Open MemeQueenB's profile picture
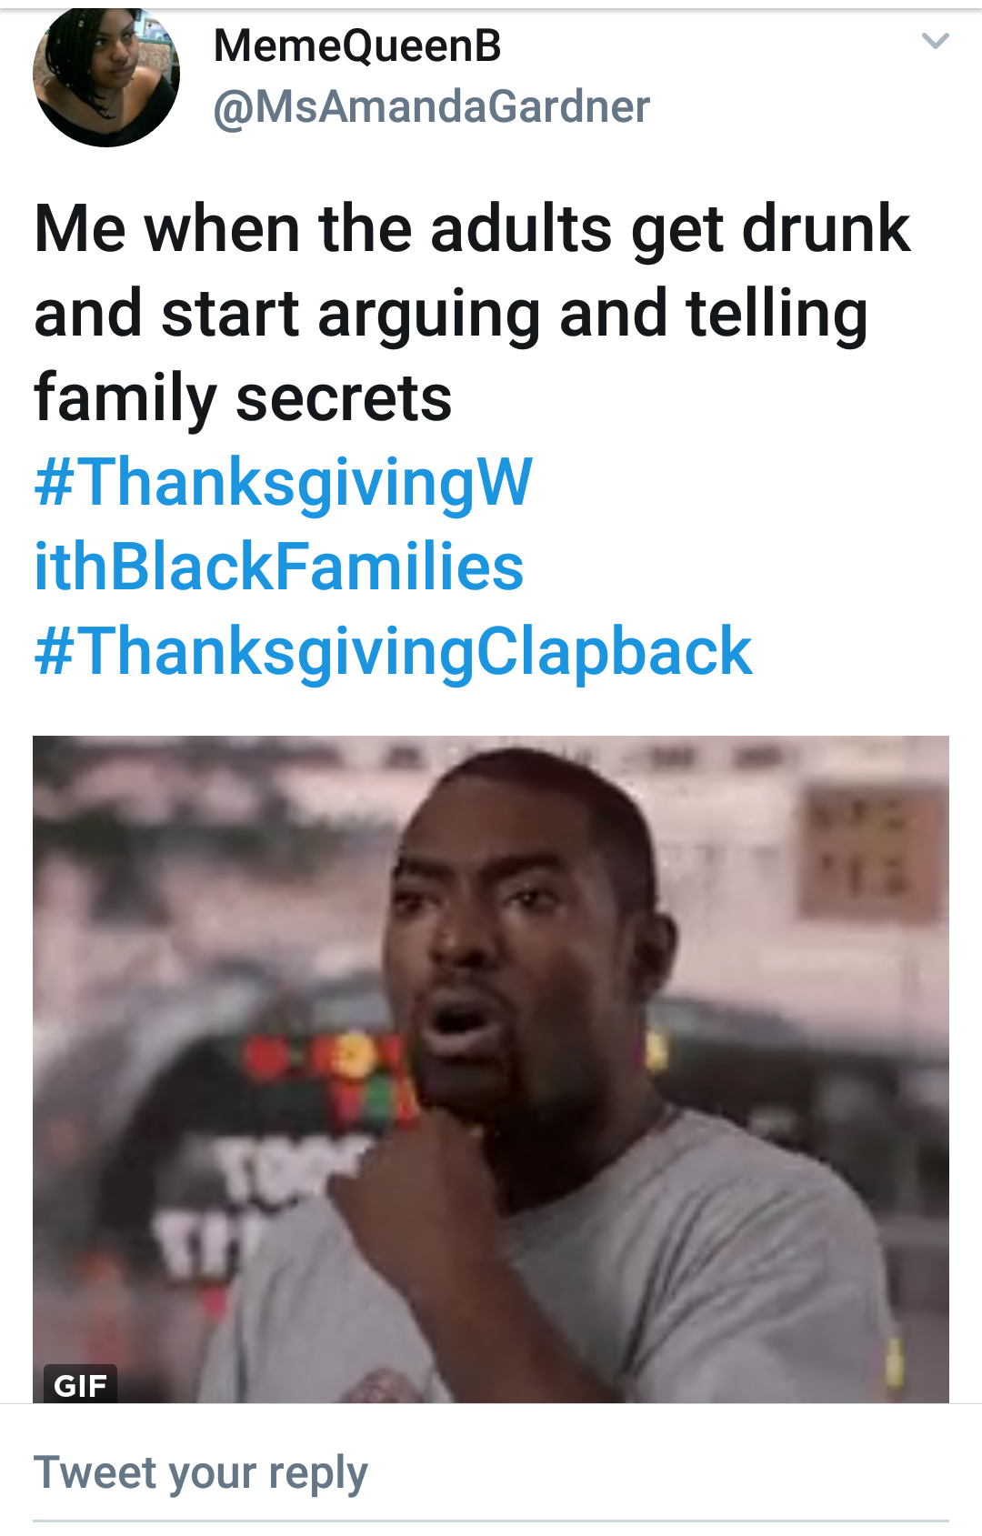 [106, 77]
